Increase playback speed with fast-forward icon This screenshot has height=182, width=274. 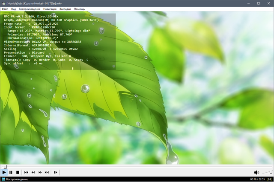tap(40, 172)
